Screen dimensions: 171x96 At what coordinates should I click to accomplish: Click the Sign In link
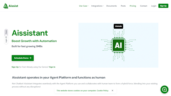click(52, 67)
